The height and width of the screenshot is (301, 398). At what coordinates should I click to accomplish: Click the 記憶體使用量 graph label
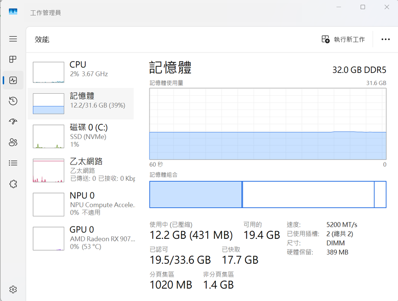coord(166,83)
